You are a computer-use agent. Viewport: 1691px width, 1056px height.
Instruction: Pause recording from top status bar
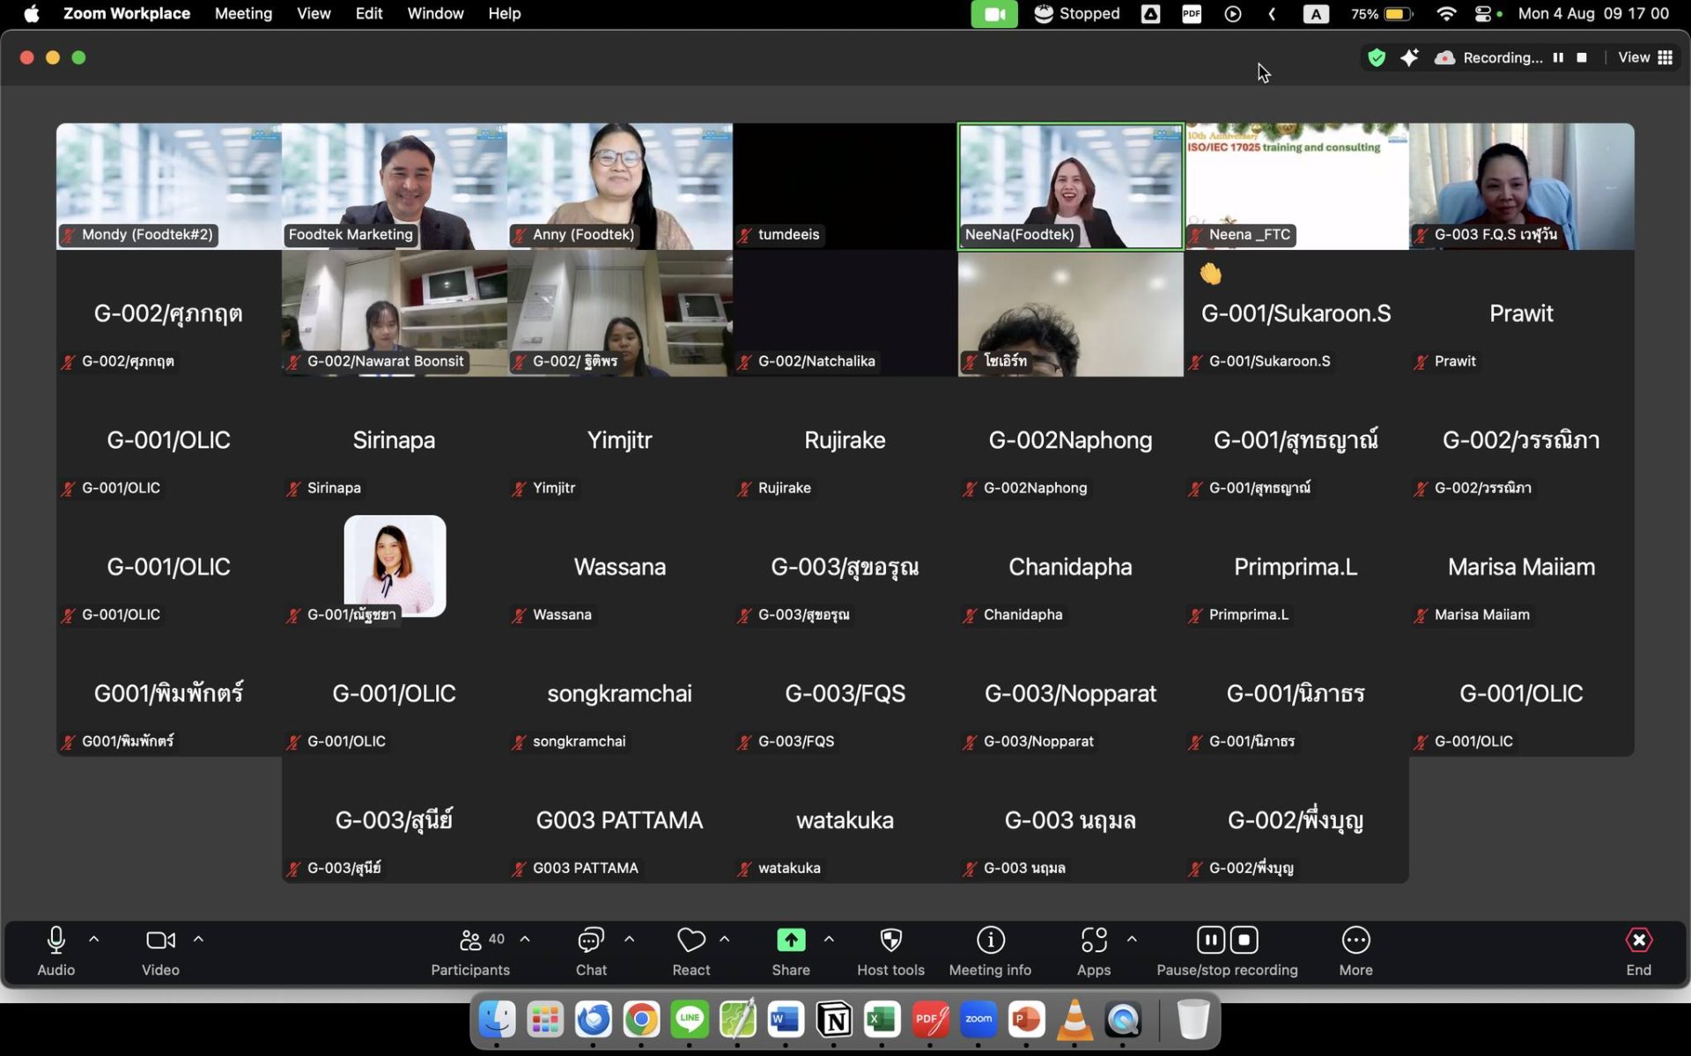pyautogui.click(x=1558, y=57)
